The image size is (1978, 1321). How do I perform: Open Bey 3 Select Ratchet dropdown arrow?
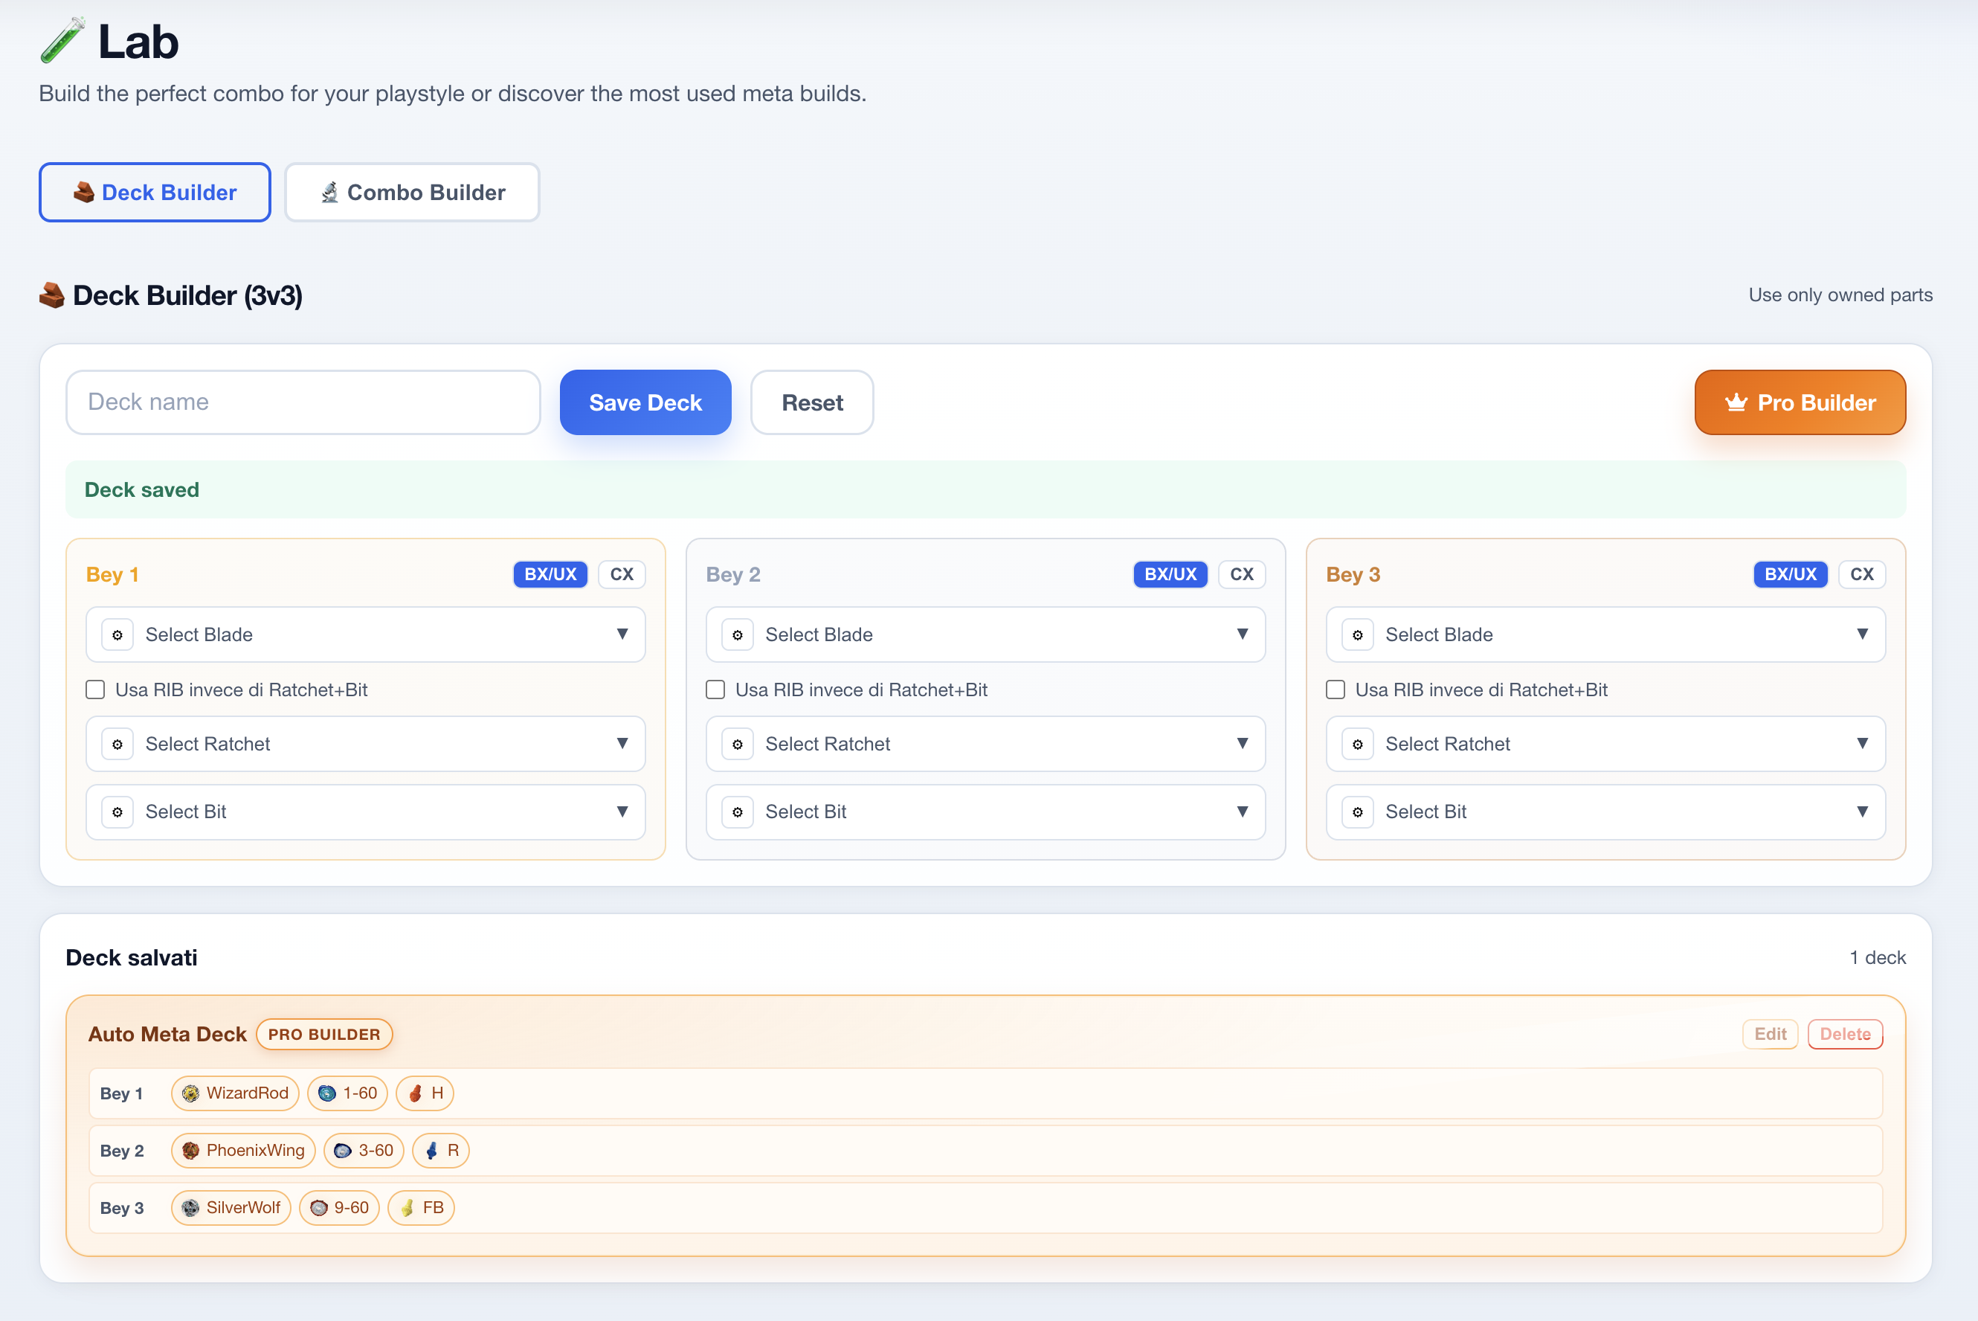(1862, 744)
